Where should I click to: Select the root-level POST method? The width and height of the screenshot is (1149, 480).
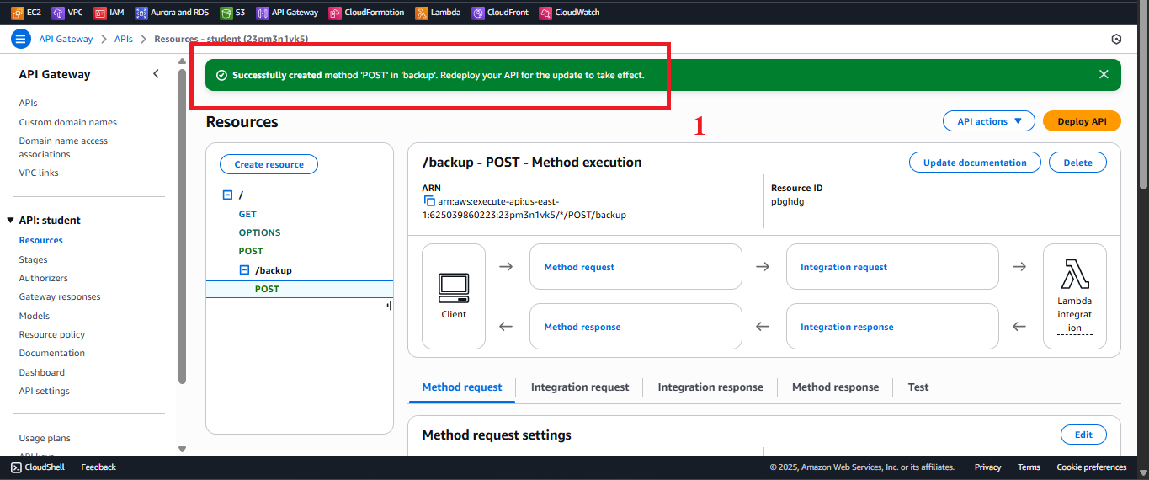tap(251, 251)
